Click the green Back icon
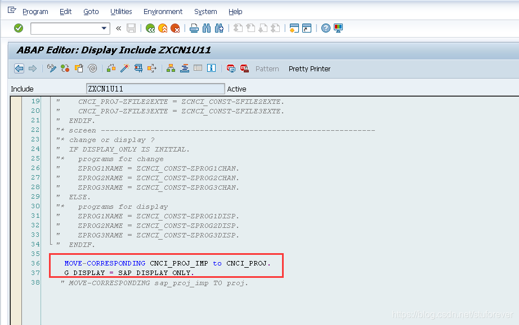This screenshot has width=519, height=325. 150,29
